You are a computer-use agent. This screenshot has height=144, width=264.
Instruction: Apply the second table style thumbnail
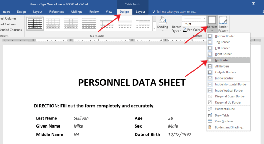pyautogui.click(x=53, y=24)
